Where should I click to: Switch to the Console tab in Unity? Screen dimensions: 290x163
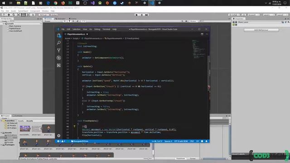pos(17,116)
